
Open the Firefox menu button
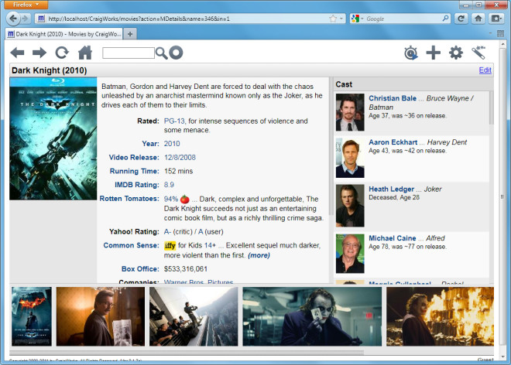click(x=26, y=5)
